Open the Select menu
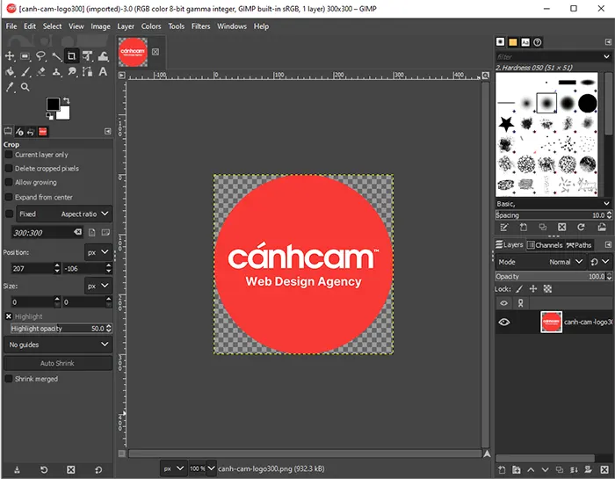Screen dimensions: 615x479 pyautogui.click(x=52, y=26)
